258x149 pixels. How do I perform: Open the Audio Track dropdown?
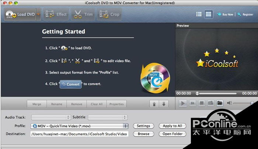[x=51, y=117]
